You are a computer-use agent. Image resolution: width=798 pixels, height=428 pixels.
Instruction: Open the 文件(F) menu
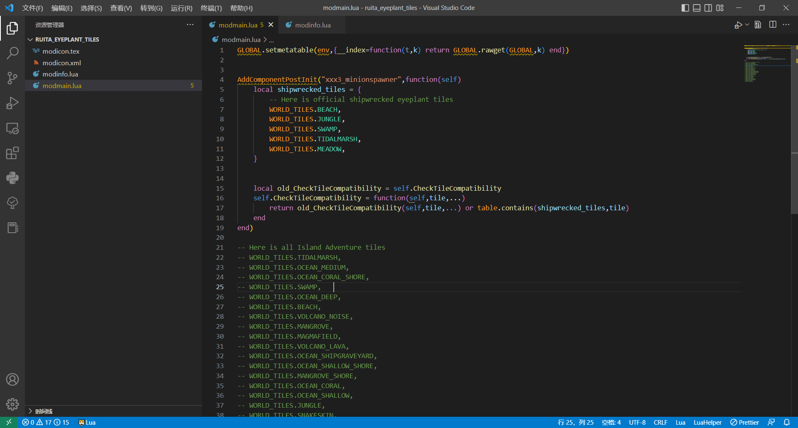tap(32, 8)
